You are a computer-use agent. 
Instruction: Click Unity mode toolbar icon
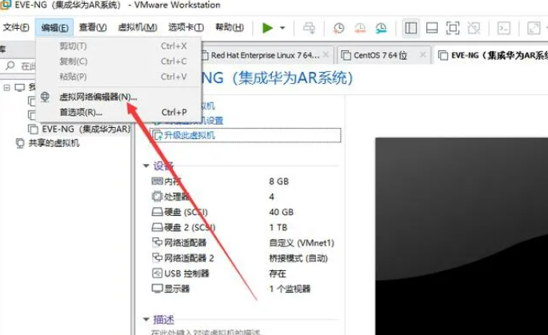[474, 28]
